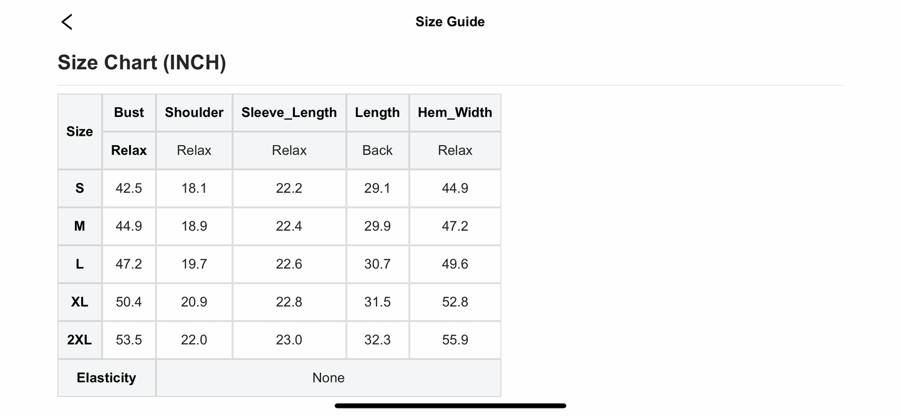Select the M size row label

(80, 226)
